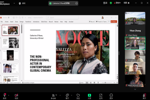Screen dimensions: 150x100
Task: Click the 录制中 recording indicator
Action: click(x=117, y=3)
